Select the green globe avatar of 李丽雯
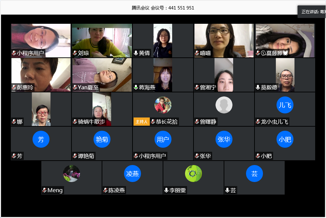This screenshot has width=326, height=218. pos(193,174)
